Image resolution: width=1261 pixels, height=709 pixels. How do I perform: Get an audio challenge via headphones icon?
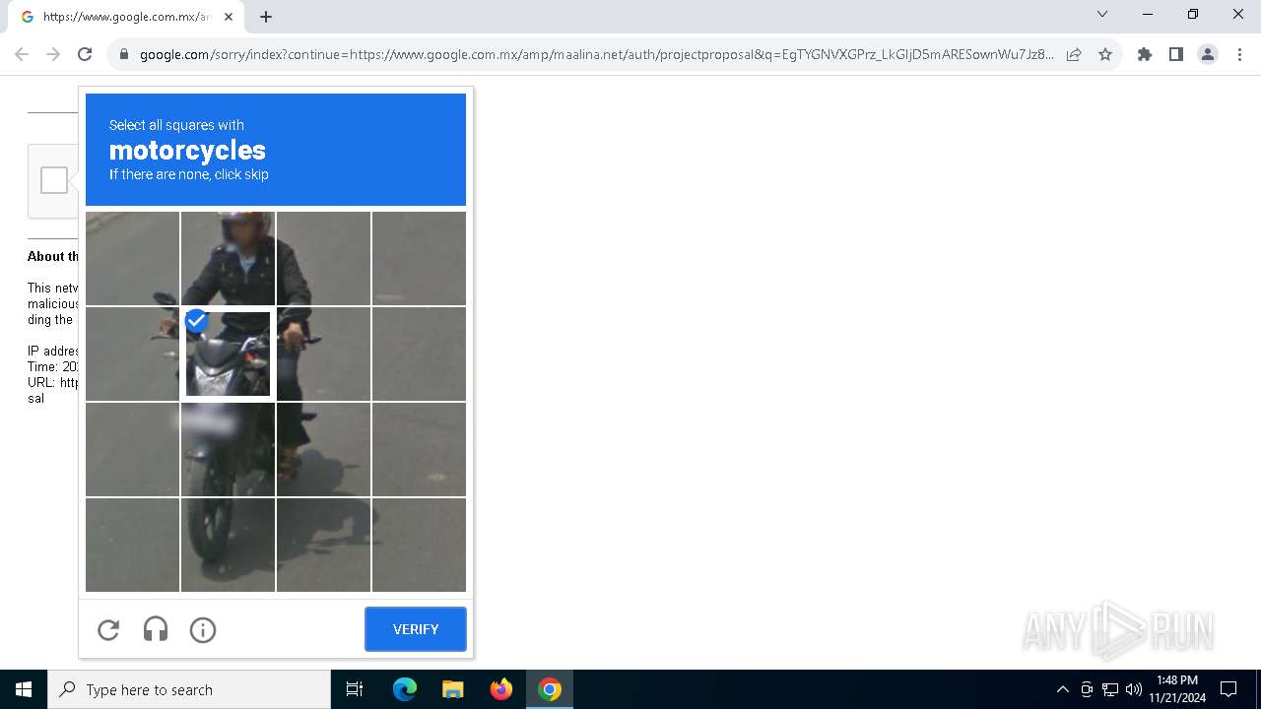point(156,629)
